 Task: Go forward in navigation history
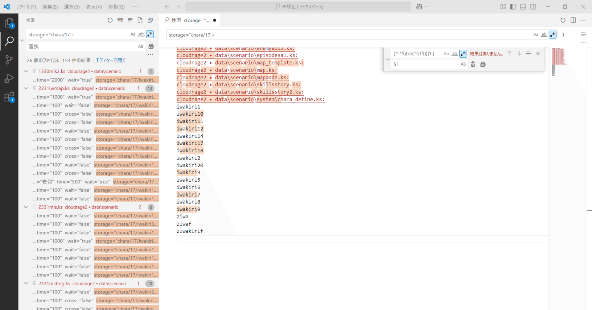[178, 6]
